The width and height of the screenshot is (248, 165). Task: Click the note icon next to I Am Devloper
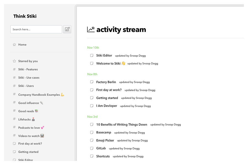click(x=92, y=106)
